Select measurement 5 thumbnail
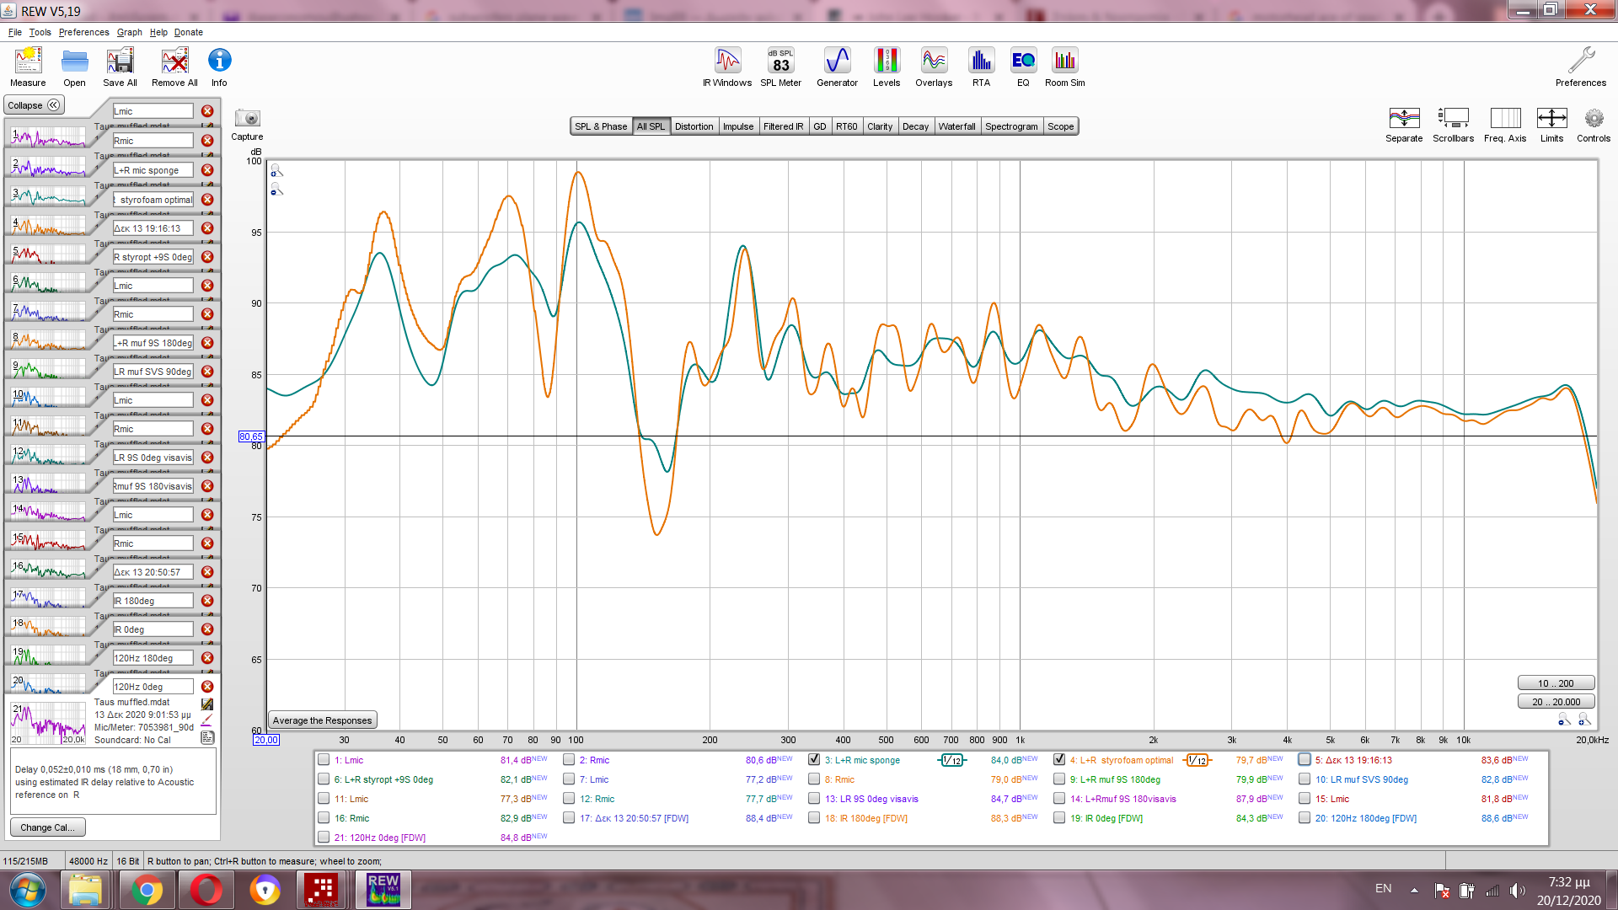Image resolution: width=1618 pixels, height=910 pixels. click(x=49, y=253)
